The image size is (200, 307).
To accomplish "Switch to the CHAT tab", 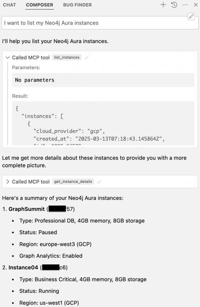I will point(9,5).
